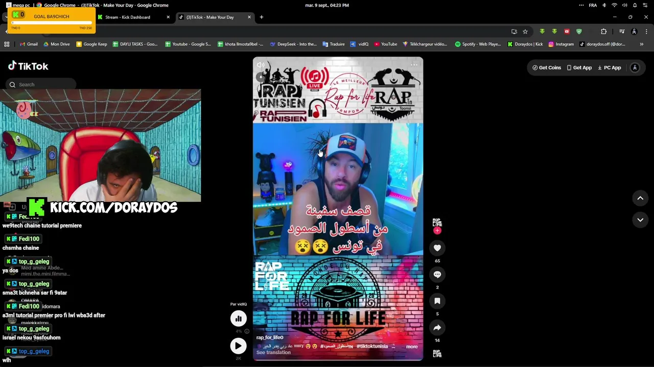Open rap_for_life0 username link

click(270, 337)
